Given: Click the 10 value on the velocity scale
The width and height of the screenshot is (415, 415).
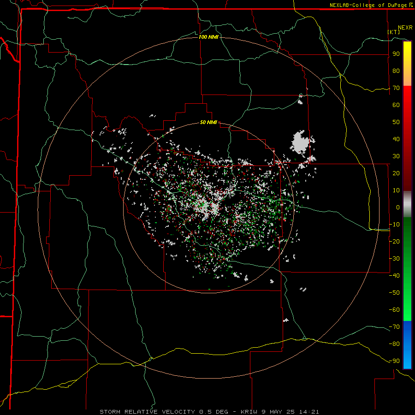Looking at the screenshot, I should (x=396, y=190).
